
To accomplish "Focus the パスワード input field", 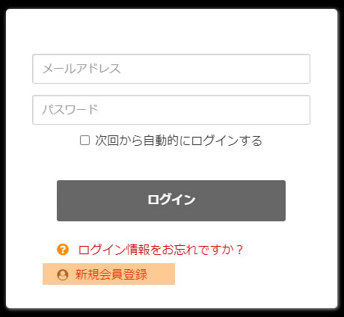I will (x=171, y=110).
